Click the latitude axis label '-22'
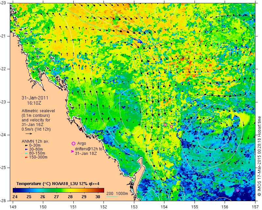Screen dimensions: 262x210 [x=3, y=69]
